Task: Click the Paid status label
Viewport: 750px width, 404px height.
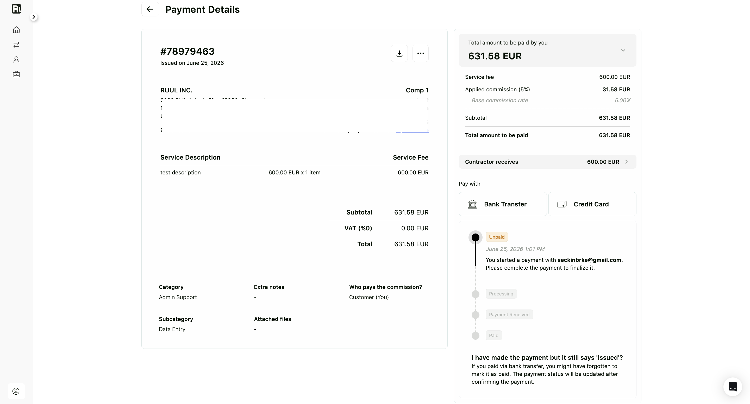Action: pyautogui.click(x=493, y=335)
